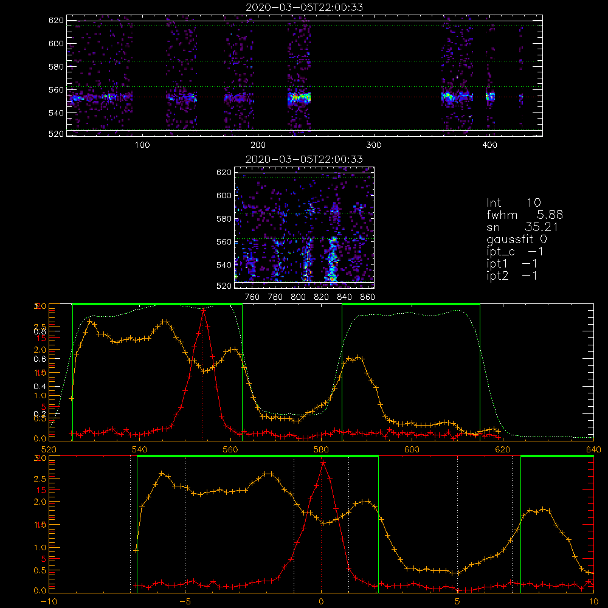
Task: Click x-axis label 300 on top spectrogram
Action: [x=374, y=145]
